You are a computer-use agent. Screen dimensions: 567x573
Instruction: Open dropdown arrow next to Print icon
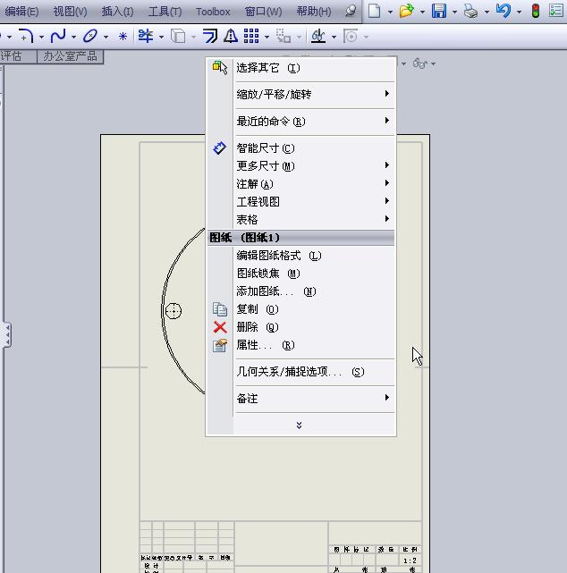pos(487,12)
